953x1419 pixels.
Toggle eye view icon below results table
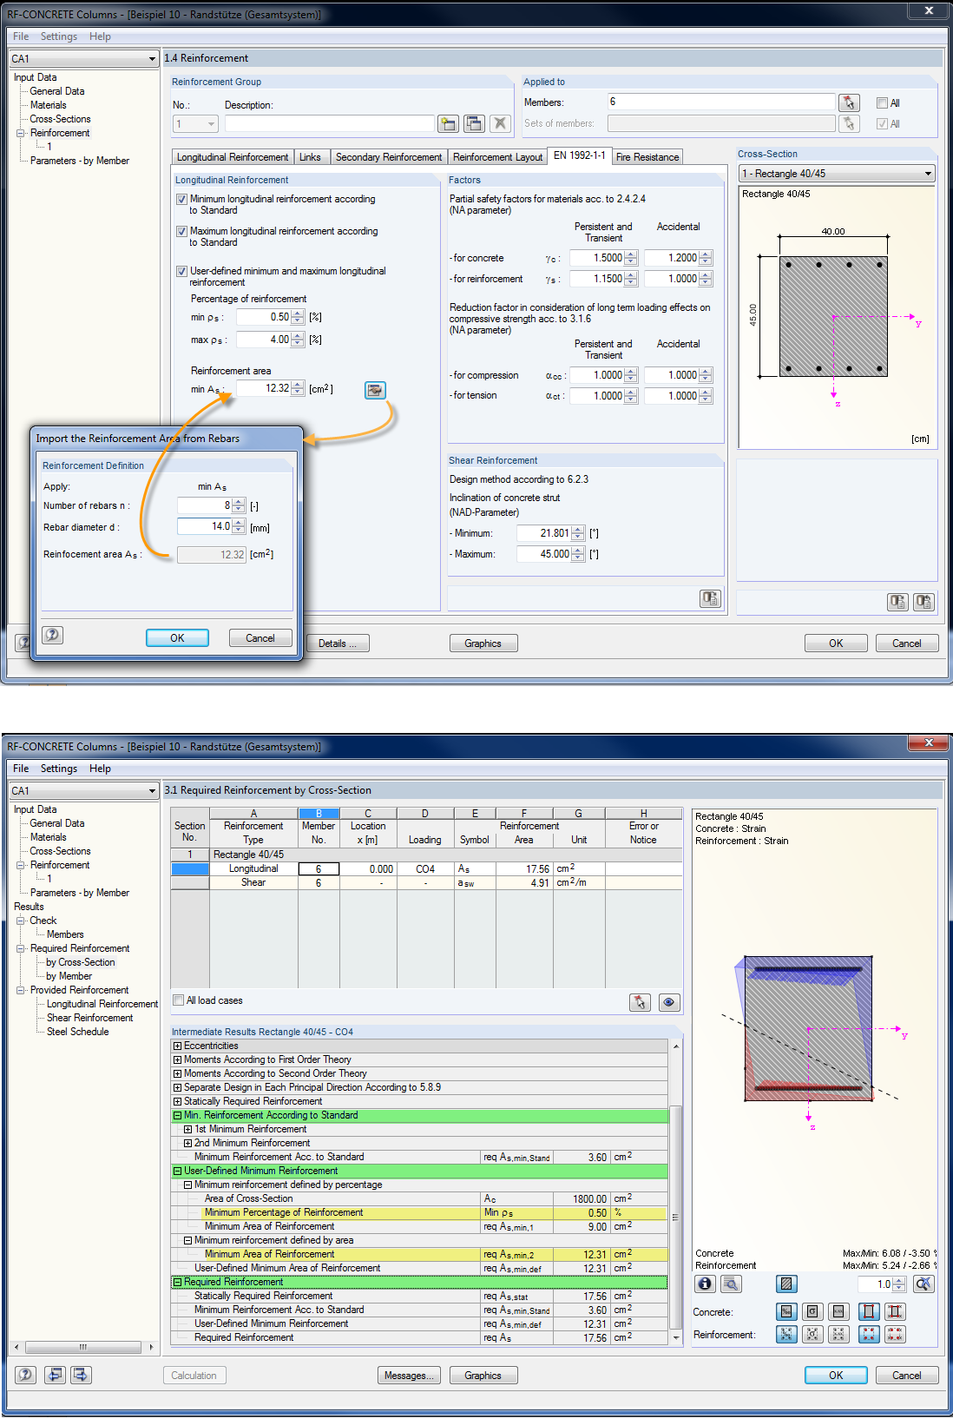tap(669, 1002)
